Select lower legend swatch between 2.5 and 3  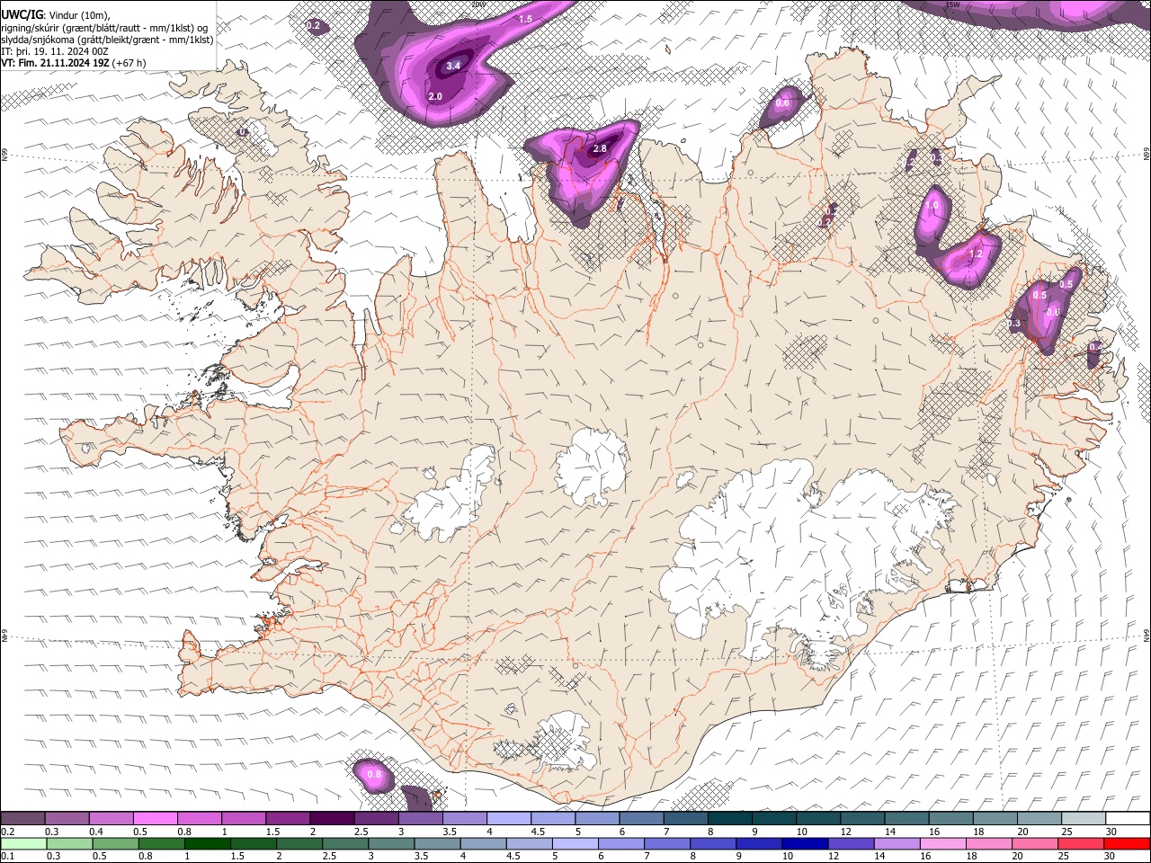(x=345, y=843)
